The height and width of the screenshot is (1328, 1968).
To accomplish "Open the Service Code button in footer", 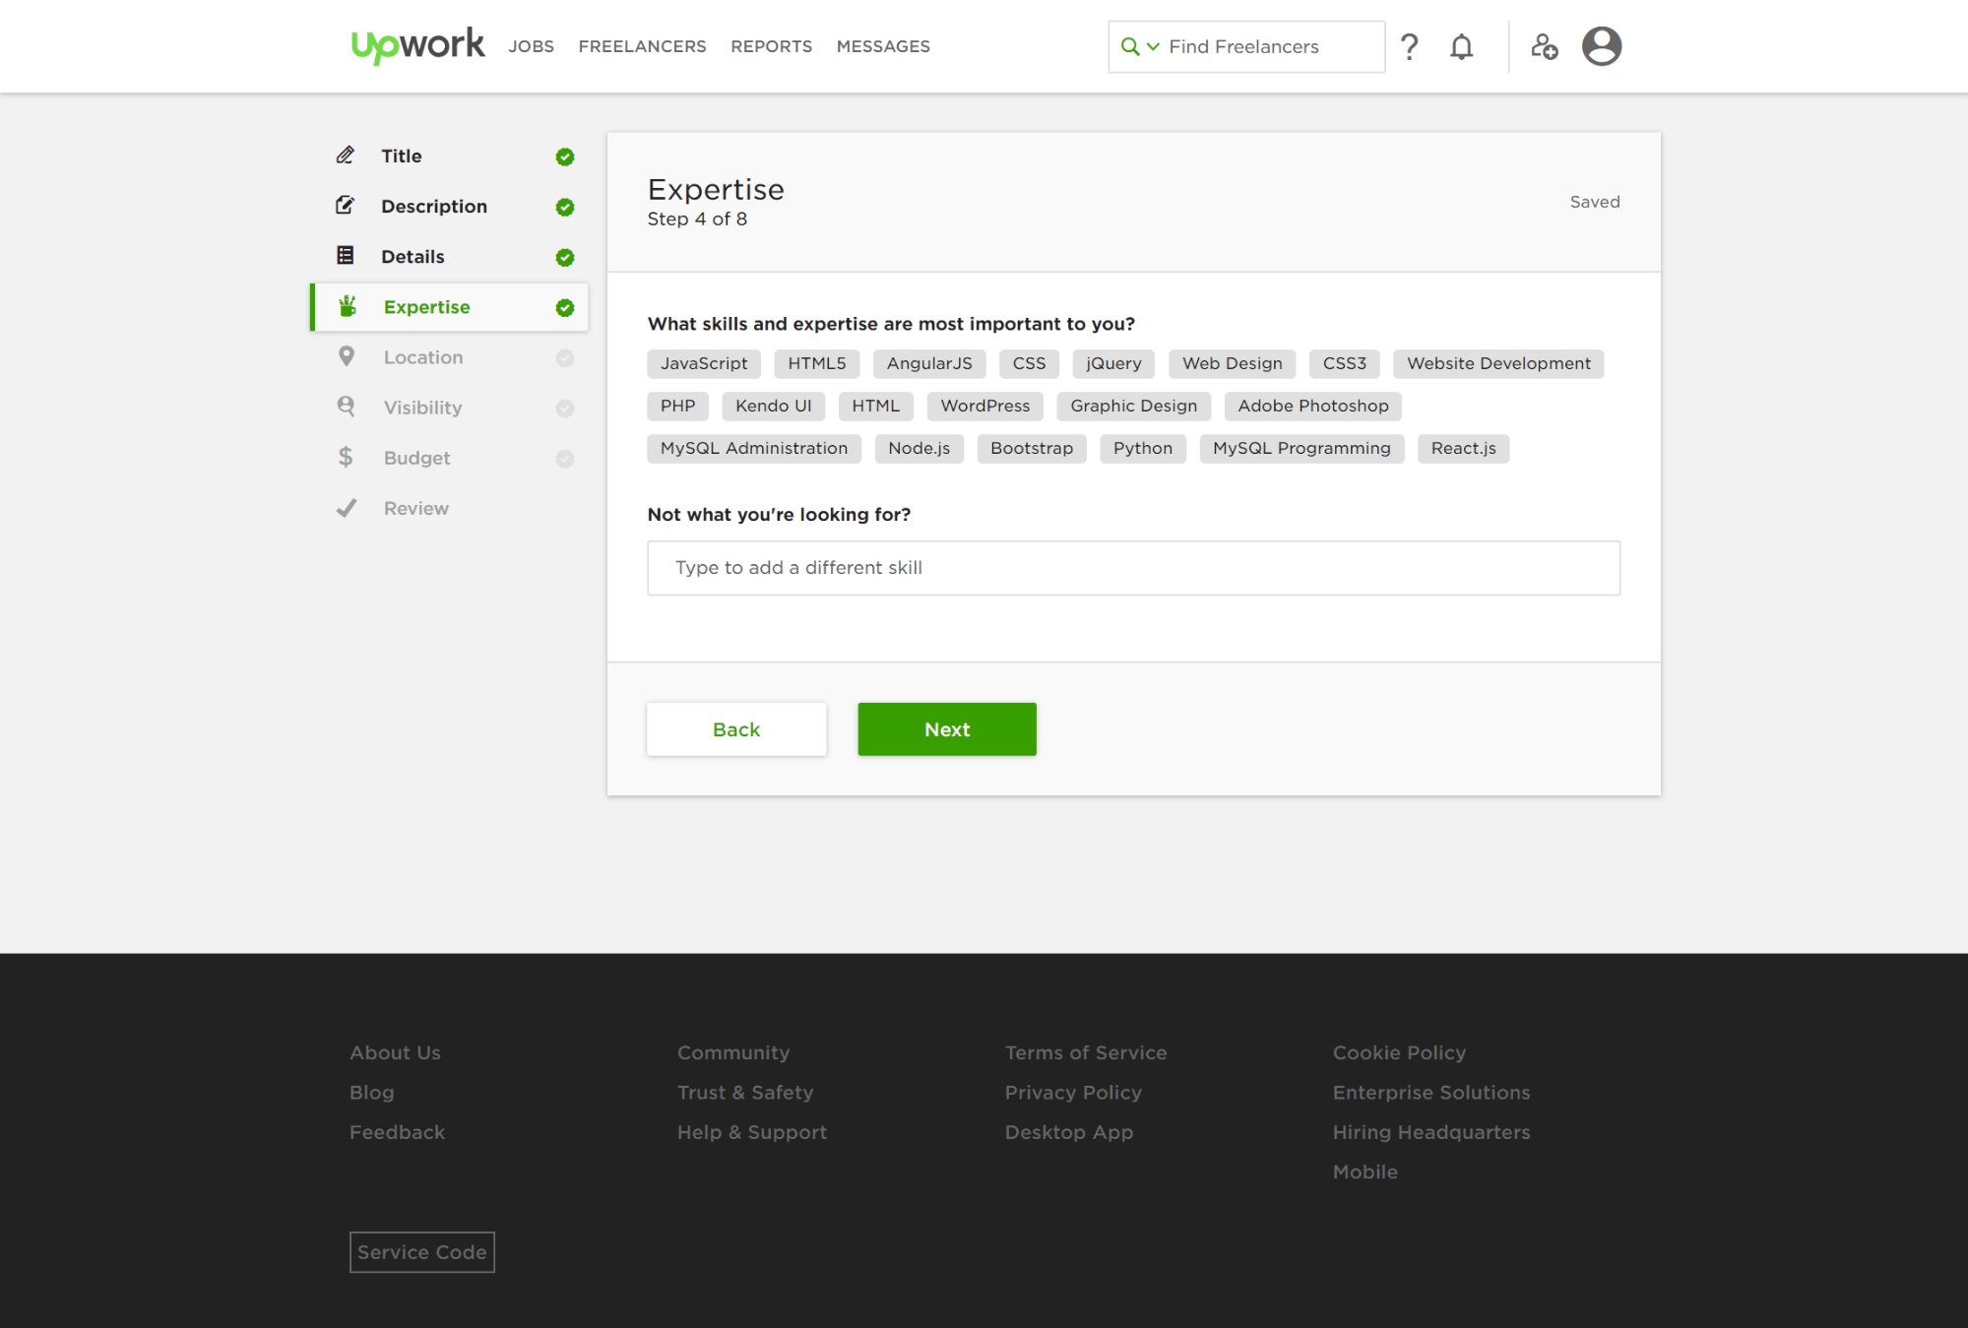I will (x=422, y=1252).
